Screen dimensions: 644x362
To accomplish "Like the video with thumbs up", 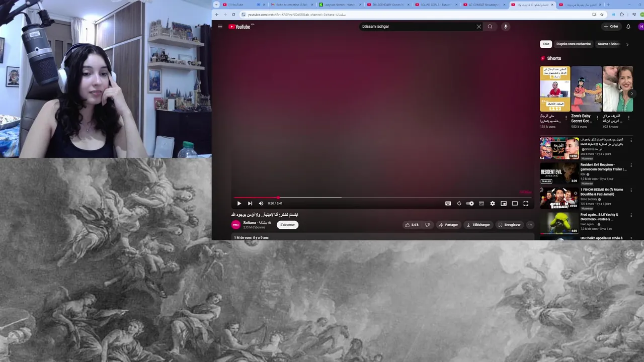I will (x=412, y=225).
